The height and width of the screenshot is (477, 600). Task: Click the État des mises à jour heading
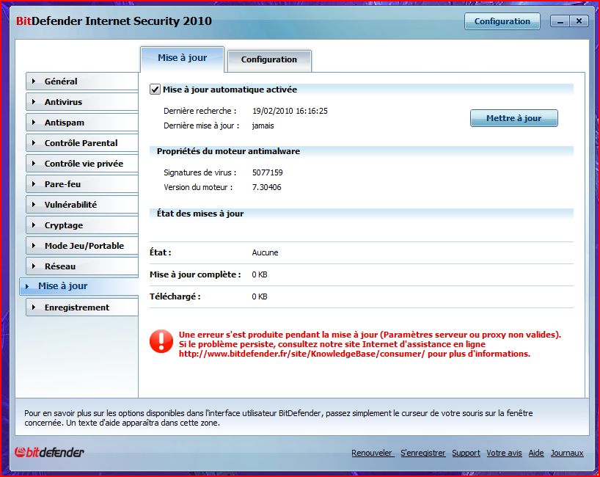tap(200, 214)
